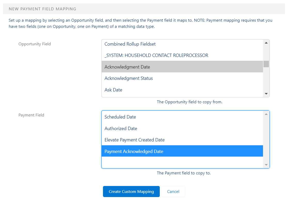Pick Payment Acknowledged Date payment field
Viewport: 287px width, 204px height.
(x=134, y=151)
